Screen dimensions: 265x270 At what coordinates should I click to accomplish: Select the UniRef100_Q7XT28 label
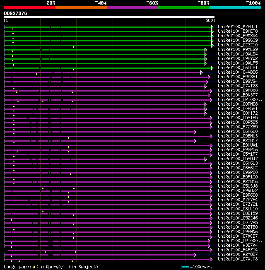[x=238, y=86]
